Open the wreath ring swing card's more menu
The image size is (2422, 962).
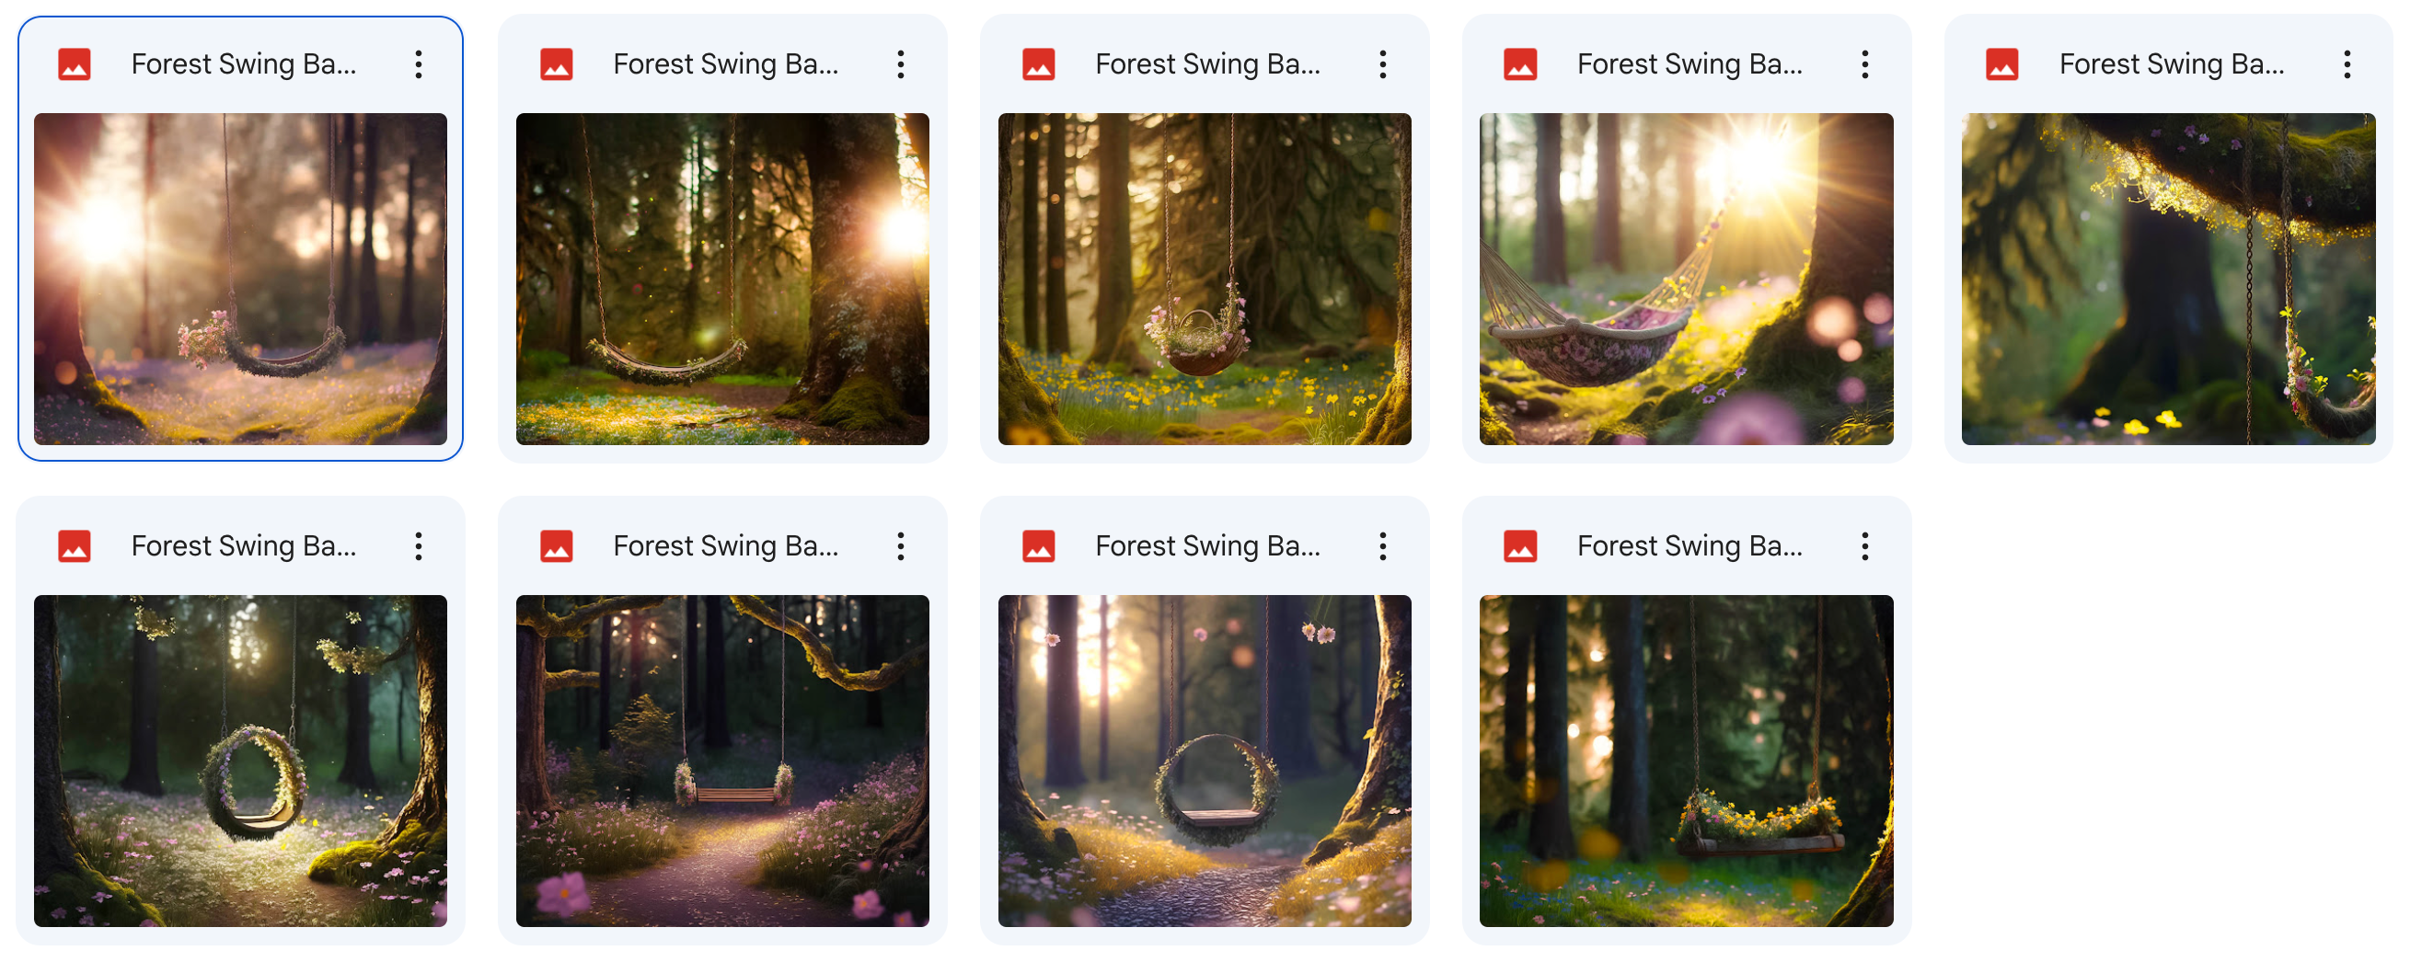(x=419, y=547)
